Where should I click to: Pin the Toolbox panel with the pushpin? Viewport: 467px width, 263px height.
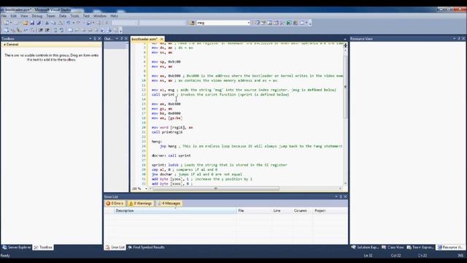[x=95, y=39]
